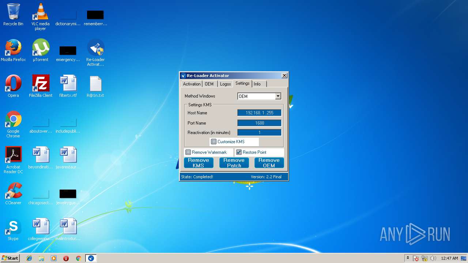Open the Recycle Bin desktop icon

pyautogui.click(x=13, y=15)
